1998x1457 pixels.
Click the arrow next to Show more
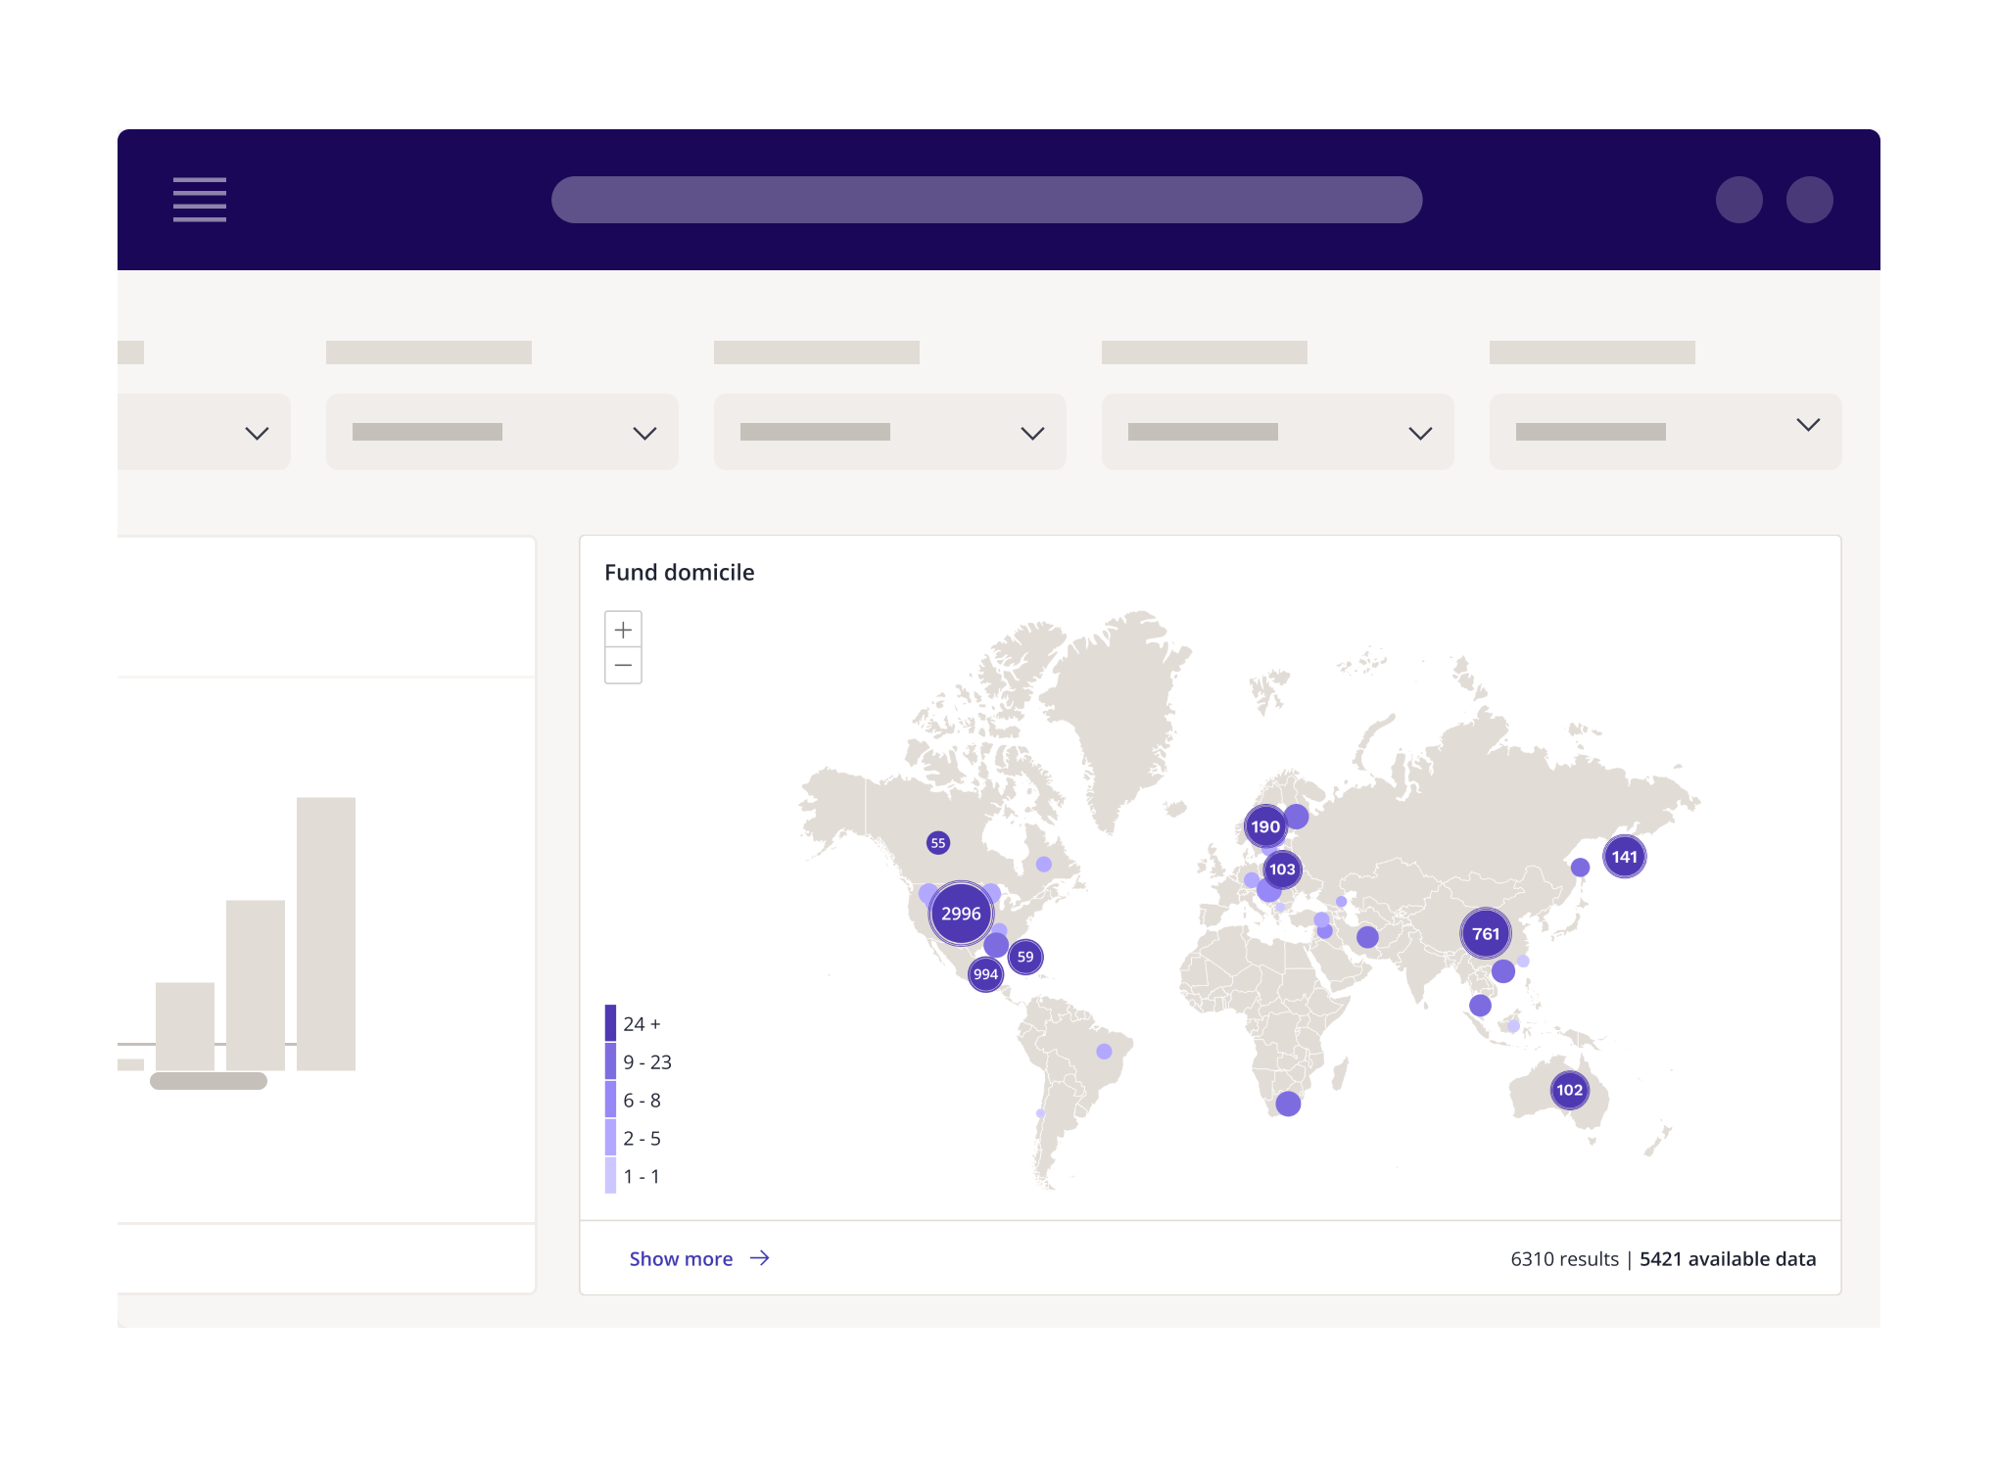tap(760, 1258)
